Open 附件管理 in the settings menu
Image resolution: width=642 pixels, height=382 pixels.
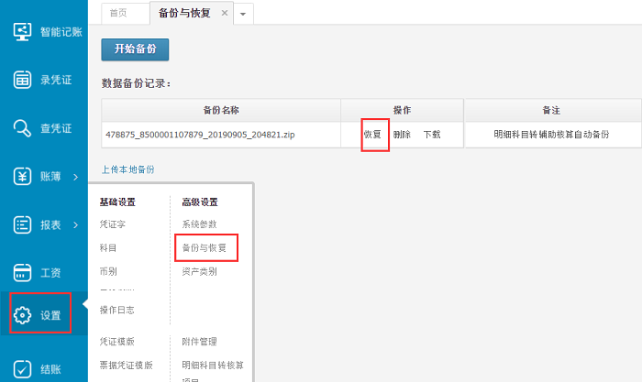click(199, 342)
